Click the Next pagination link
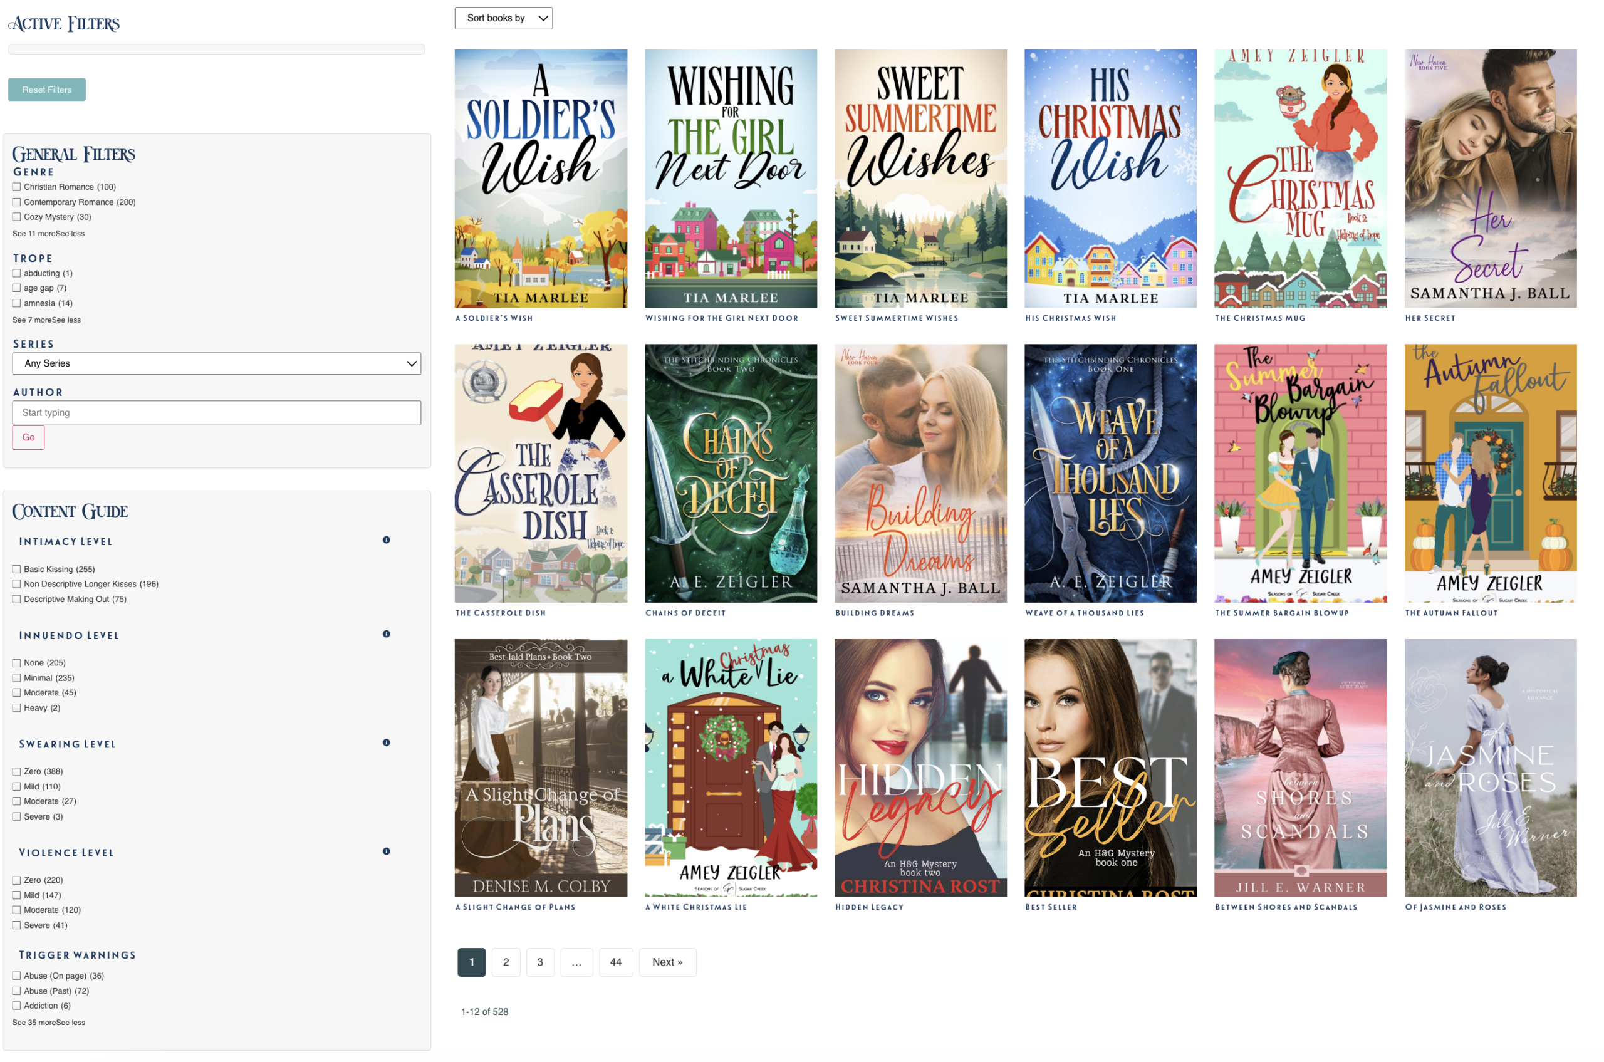Screen dimensions: 1604x1062 pyautogui.click(x=667, y=962)
